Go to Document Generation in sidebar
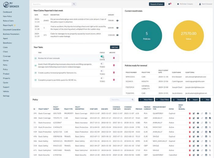Image resolution: width=214 pixels, height=158 pixels. click(12, 30)
